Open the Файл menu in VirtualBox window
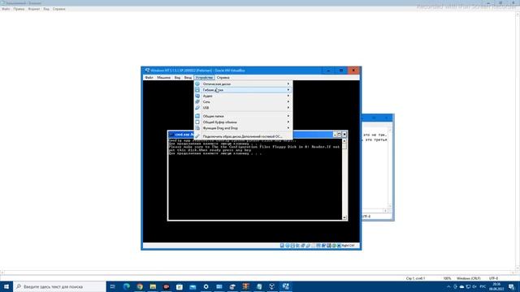The height and width of the screenshot is (292, 520). (149, 78)
